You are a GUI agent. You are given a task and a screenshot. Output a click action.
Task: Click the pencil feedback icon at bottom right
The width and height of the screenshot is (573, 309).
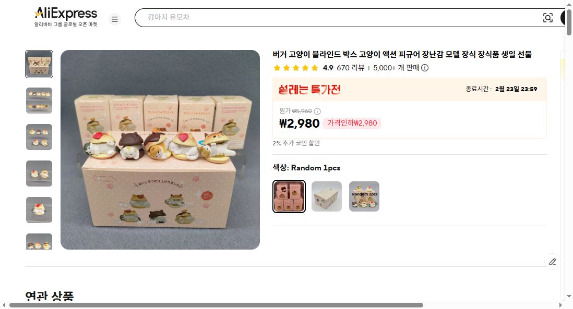[553, 262]
